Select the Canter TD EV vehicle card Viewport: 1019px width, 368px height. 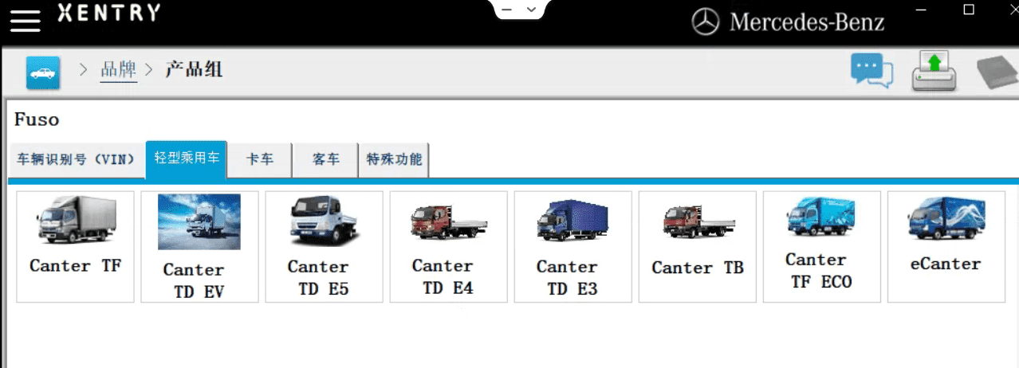point(200,247)
